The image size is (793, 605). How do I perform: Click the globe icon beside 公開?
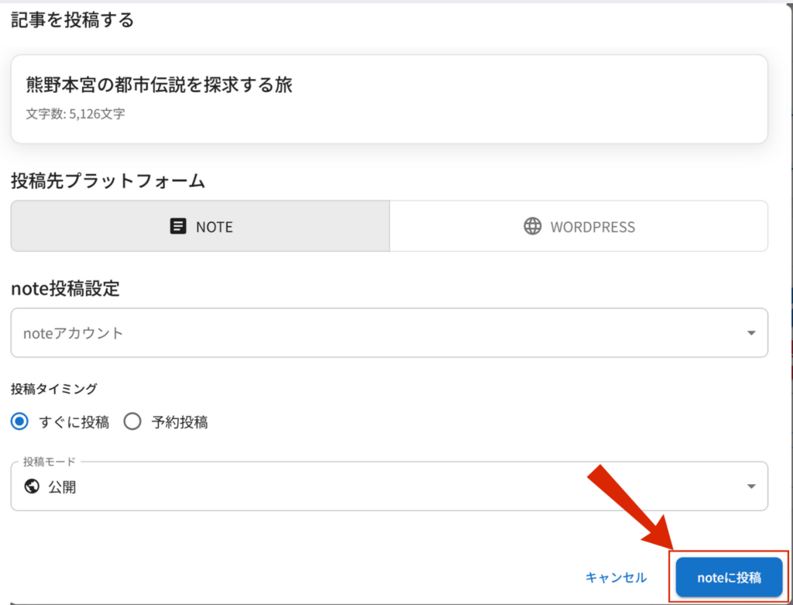tap(32, 487)
